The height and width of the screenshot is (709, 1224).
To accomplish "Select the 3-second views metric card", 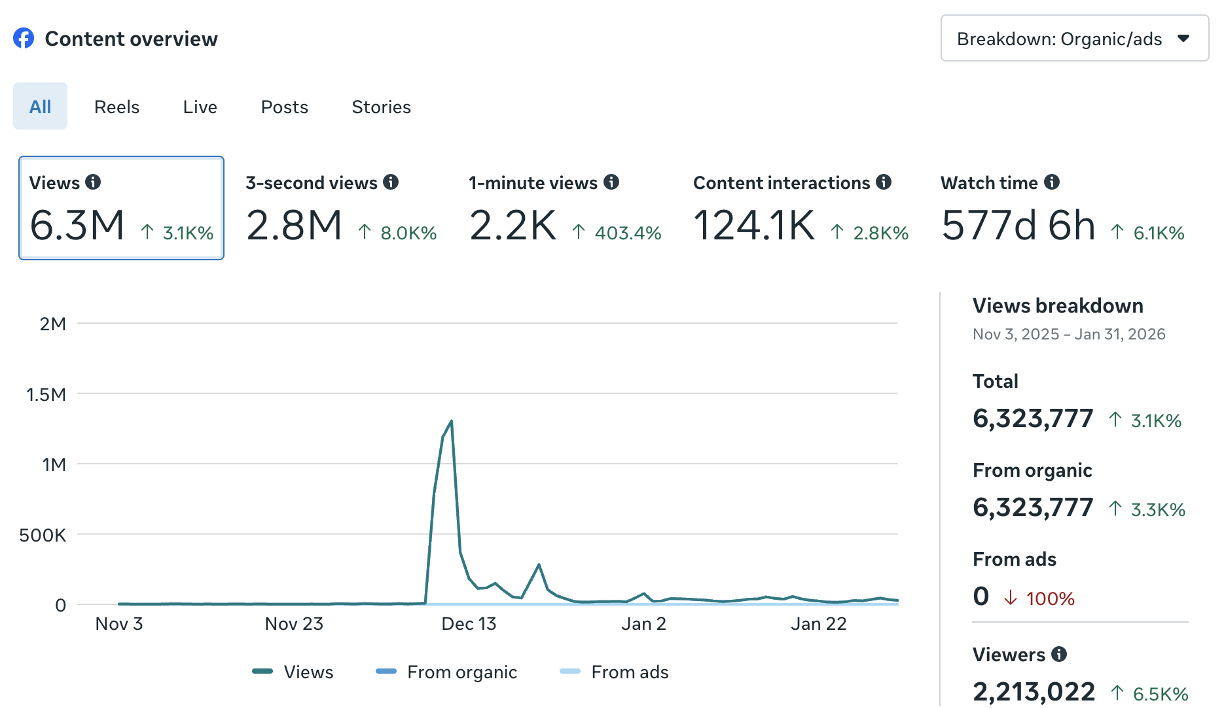I will tap(327, 209).
